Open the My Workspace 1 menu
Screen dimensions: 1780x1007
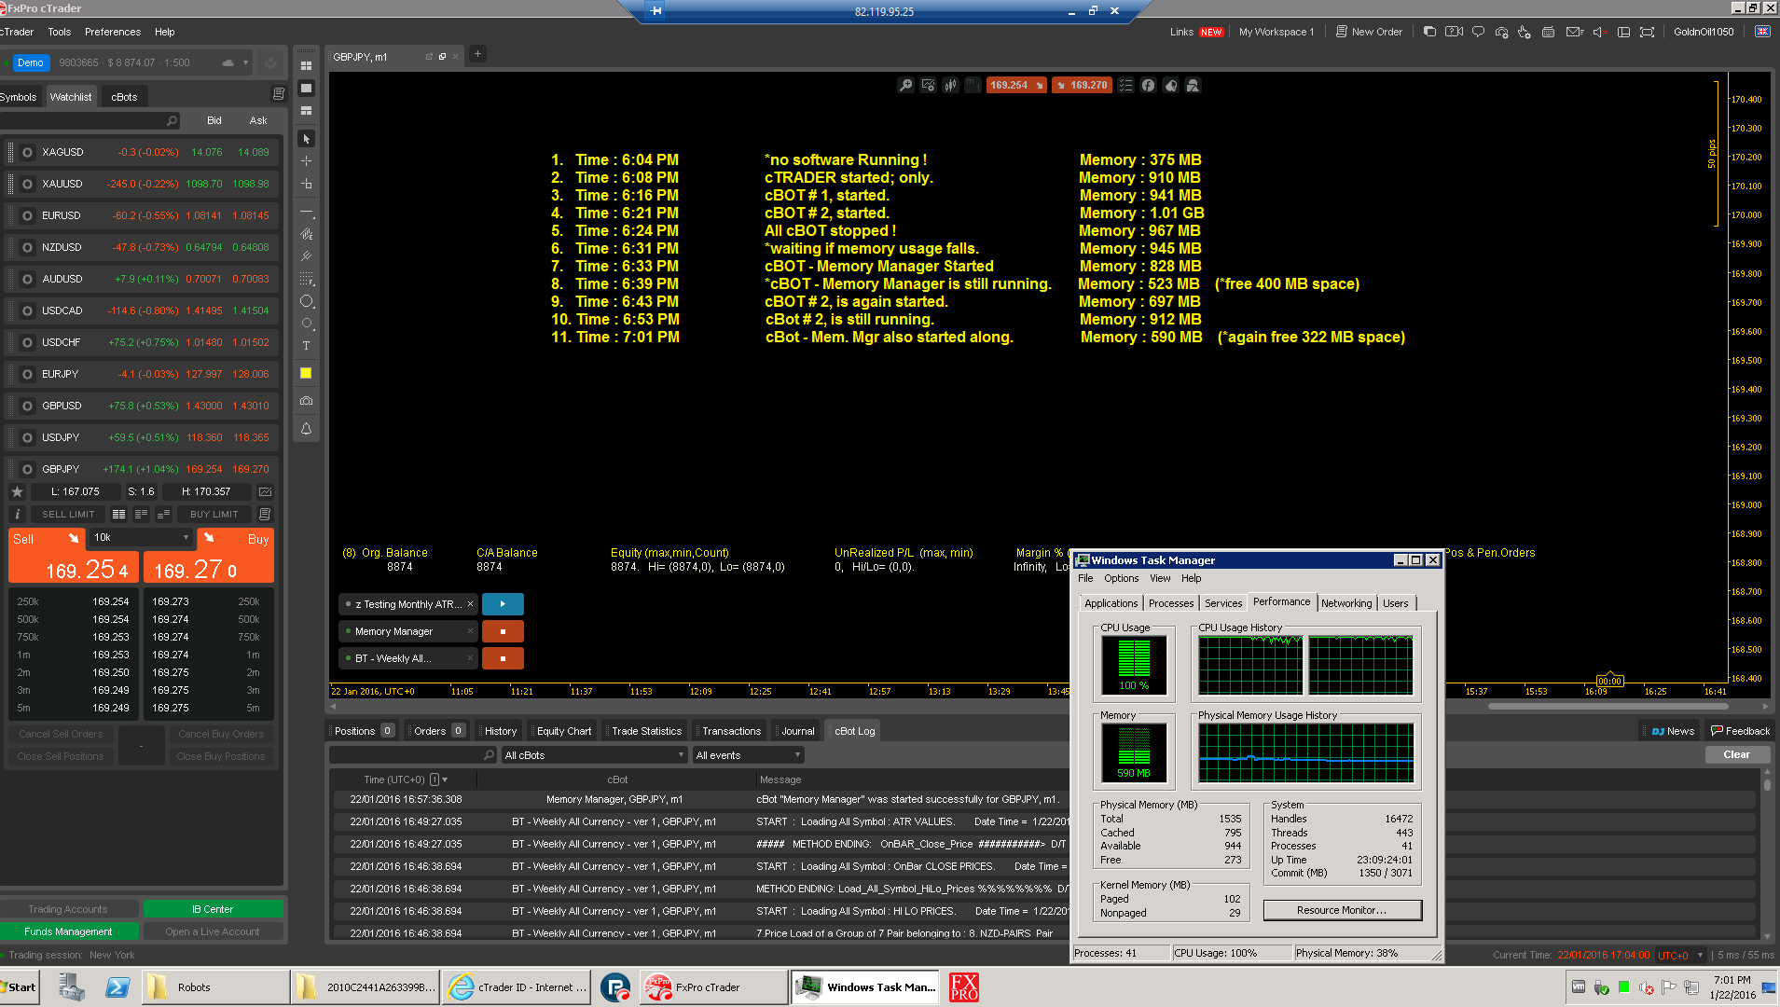[1276, 32]
